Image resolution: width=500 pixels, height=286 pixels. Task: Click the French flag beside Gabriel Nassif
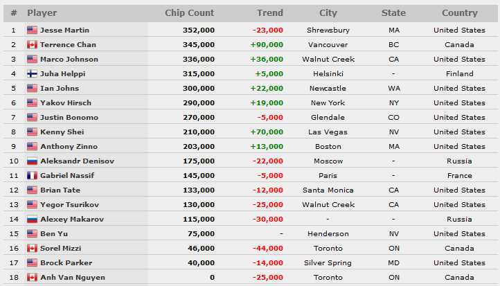32,175
